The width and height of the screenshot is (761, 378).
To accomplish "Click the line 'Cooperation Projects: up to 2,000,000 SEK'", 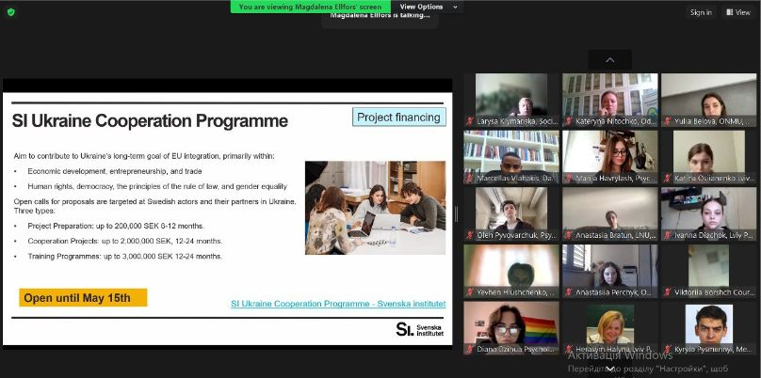I will coord(124,242).
